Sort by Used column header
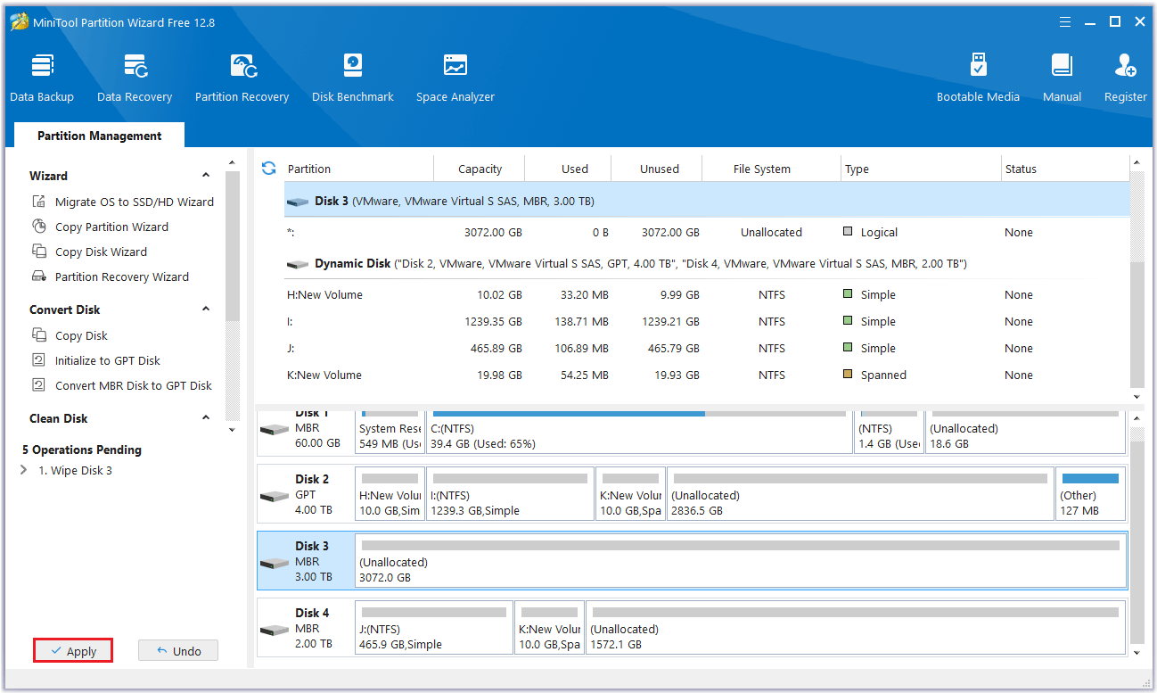The image size is (1157, 693). [x=569, y=169]
